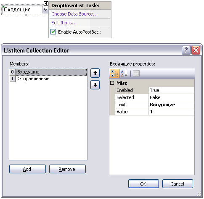
Task: Open Edit Items link
Action: [64, 23]
